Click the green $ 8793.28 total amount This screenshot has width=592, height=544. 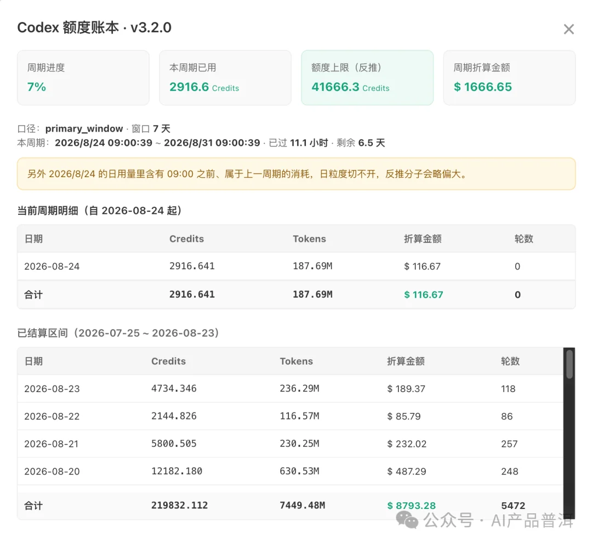point(411,506)
